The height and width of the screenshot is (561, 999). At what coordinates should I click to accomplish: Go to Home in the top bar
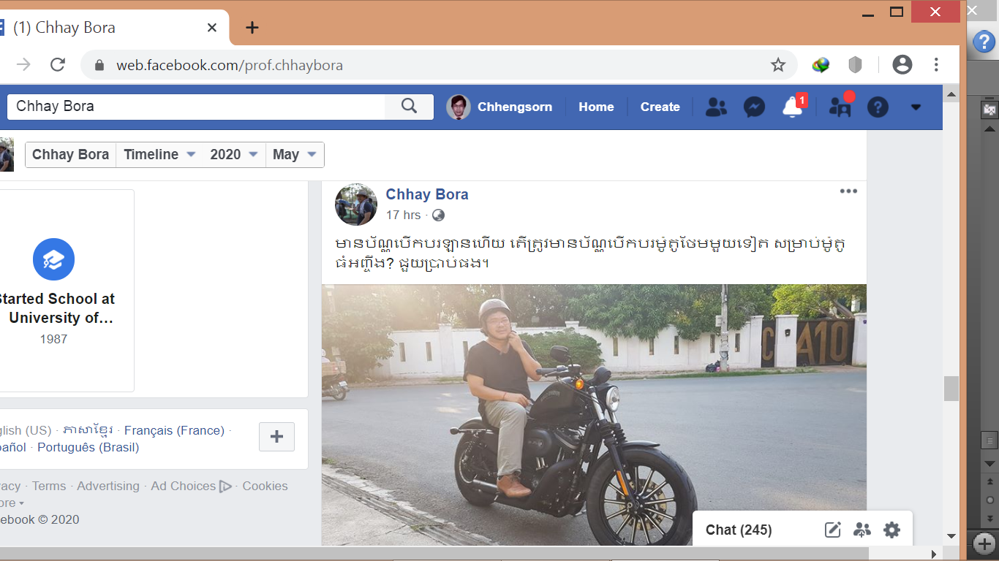click(x=596, y=107)
